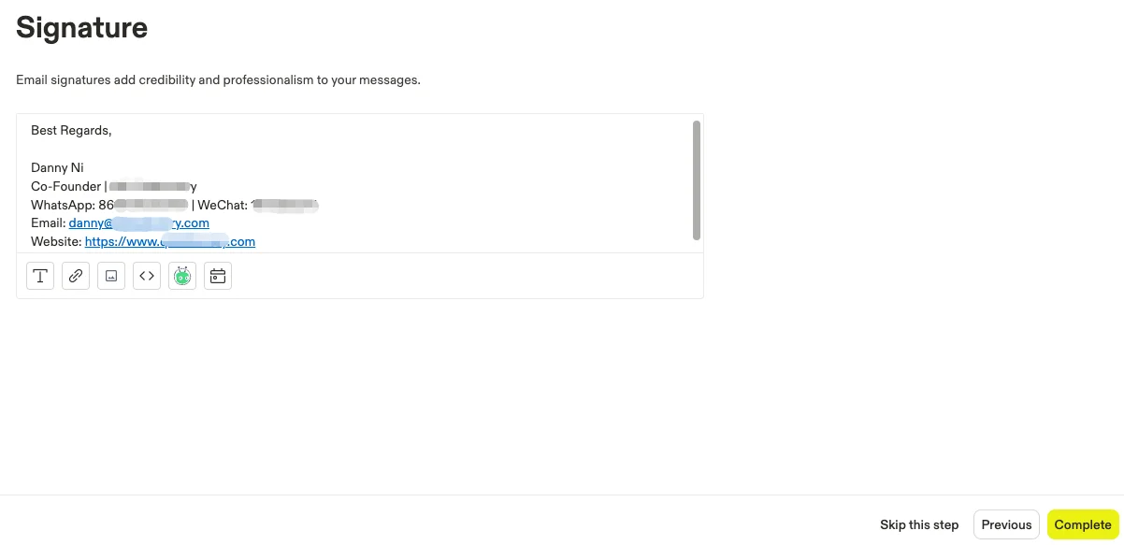Open the danny@ email address link

[x=138, y=222]
